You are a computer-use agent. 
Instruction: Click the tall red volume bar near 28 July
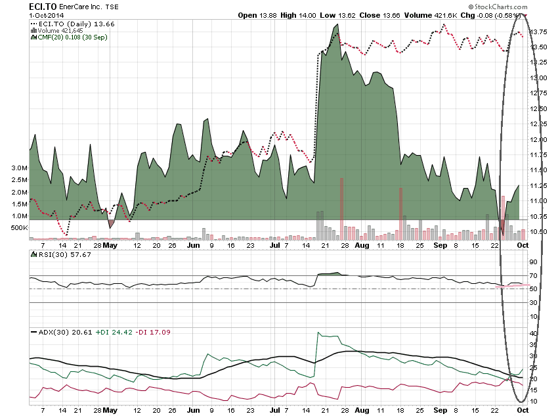341,209
